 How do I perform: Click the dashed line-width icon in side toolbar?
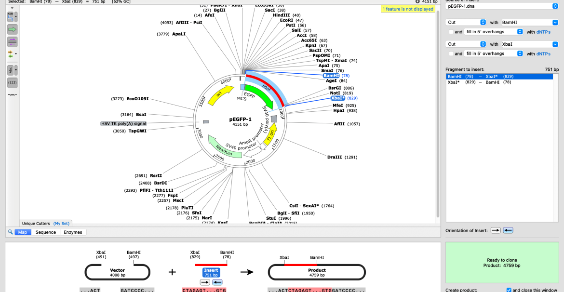pyautogui.click(x=13, y=95)
